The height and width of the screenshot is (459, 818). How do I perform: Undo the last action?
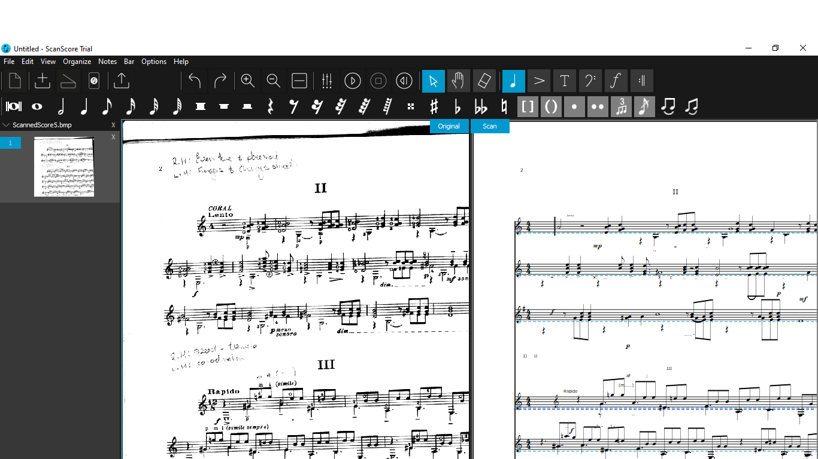pos(194,81)
